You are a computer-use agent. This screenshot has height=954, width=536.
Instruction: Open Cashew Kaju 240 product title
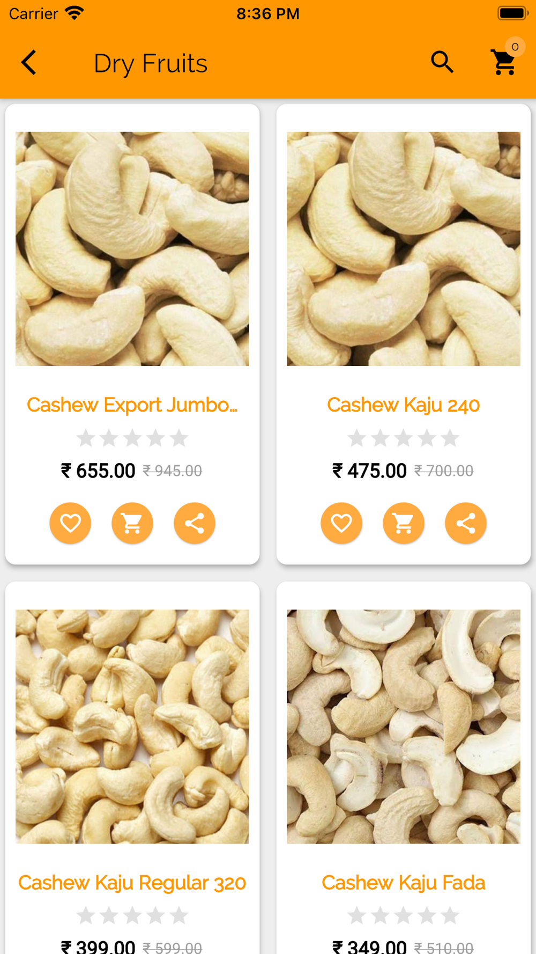pos(404,405)
